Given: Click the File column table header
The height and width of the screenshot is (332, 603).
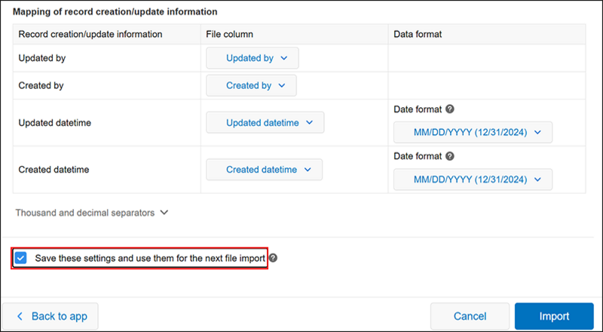Looking at the screenshot, I should coord(229,34).
